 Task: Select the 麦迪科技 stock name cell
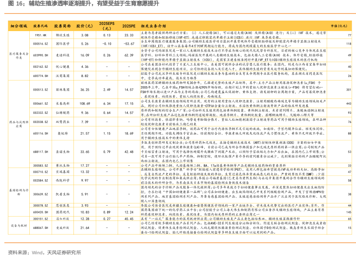[x=62, y=56]
